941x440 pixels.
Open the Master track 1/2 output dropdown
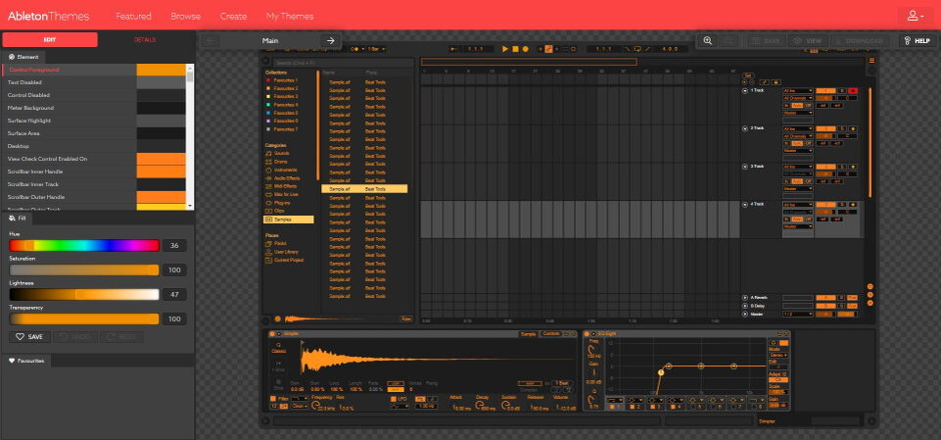[798, 314]
